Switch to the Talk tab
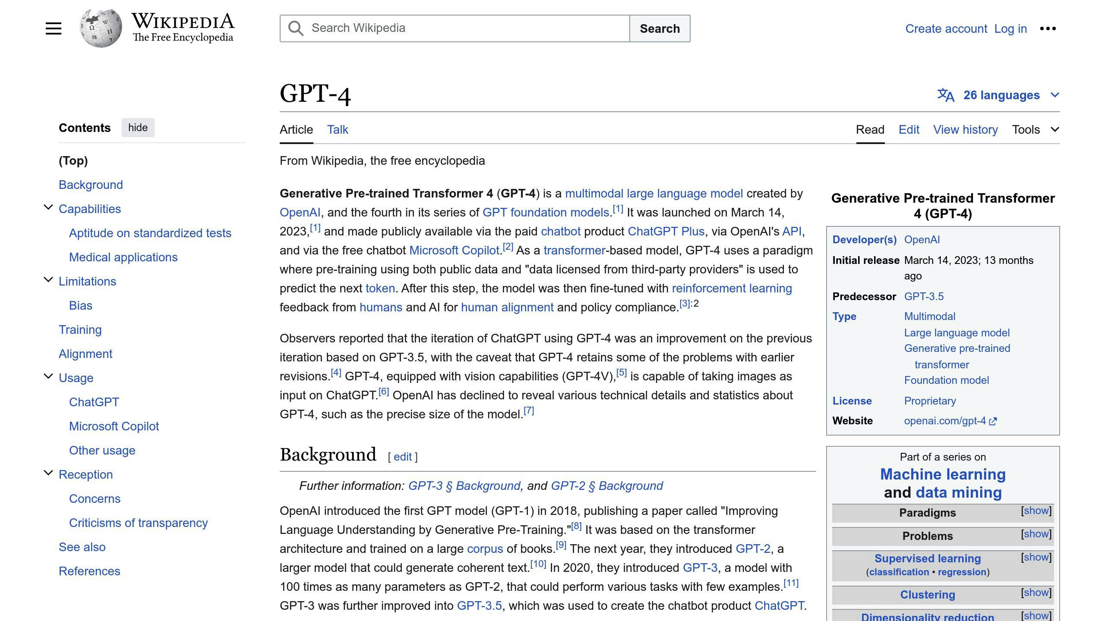Image resolution: width=1105 pixels, height=621 pixels. [x=338, y=129]
